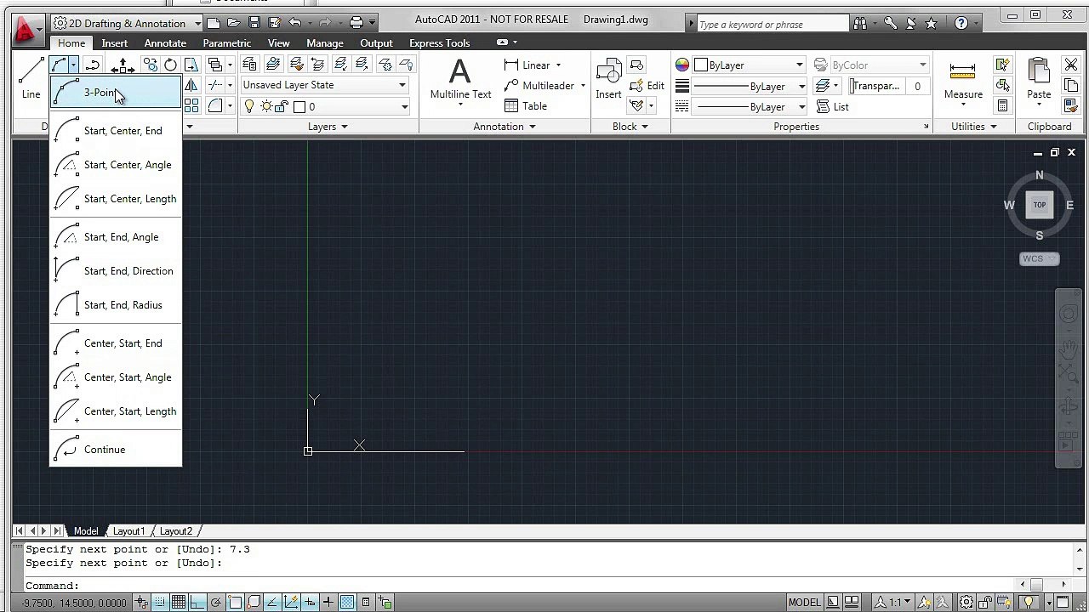Select the Move tool
The width and height of the screenshot is (1089, 612).
coord(123,65)
